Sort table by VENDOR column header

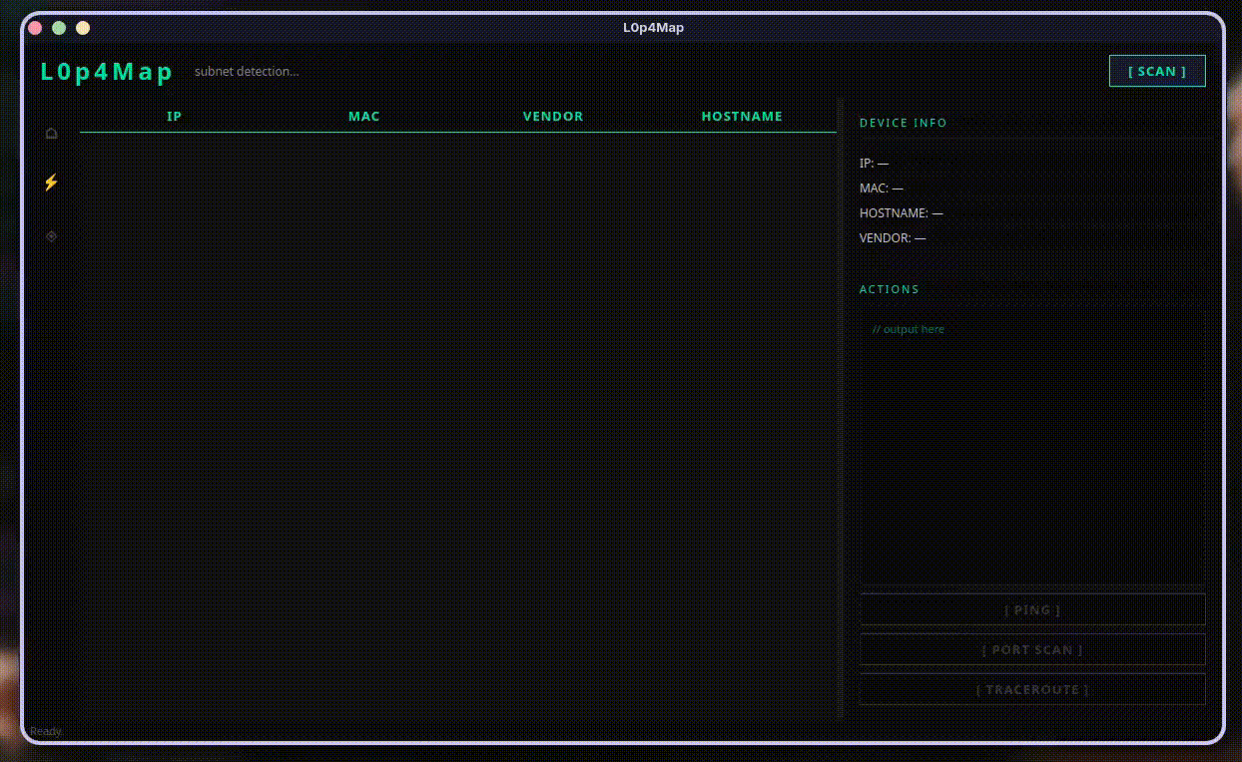553,116
